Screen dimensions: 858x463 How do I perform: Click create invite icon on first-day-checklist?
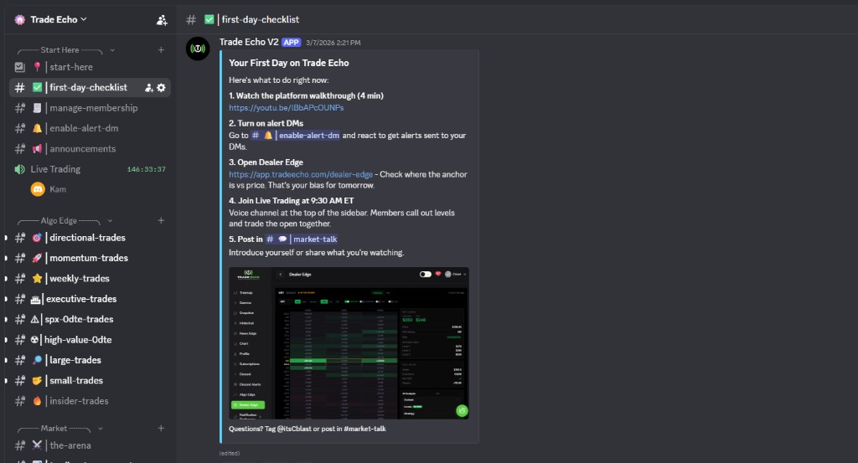coord(149,87)
